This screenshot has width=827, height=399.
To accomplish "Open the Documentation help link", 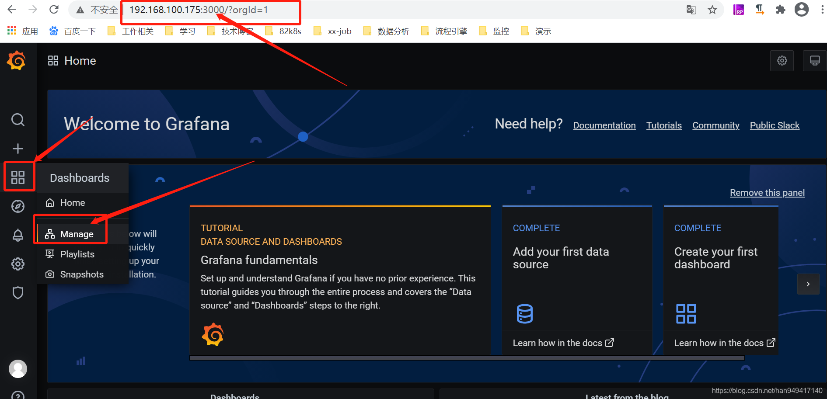I will 604,125.
